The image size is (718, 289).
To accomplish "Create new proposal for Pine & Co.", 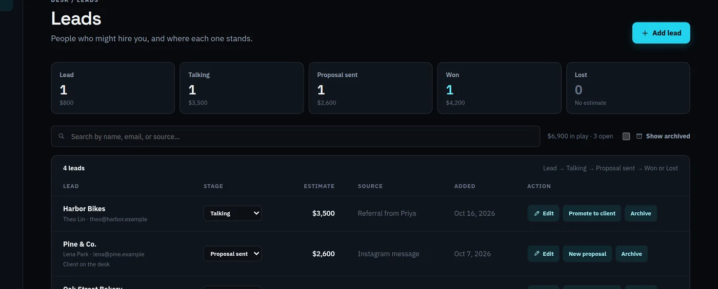I will tap(587, 254).
